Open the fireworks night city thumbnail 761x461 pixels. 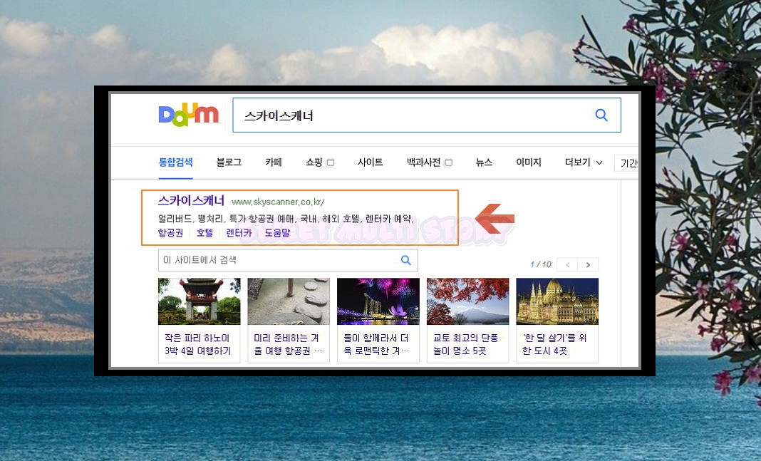[x=378, y=301]
